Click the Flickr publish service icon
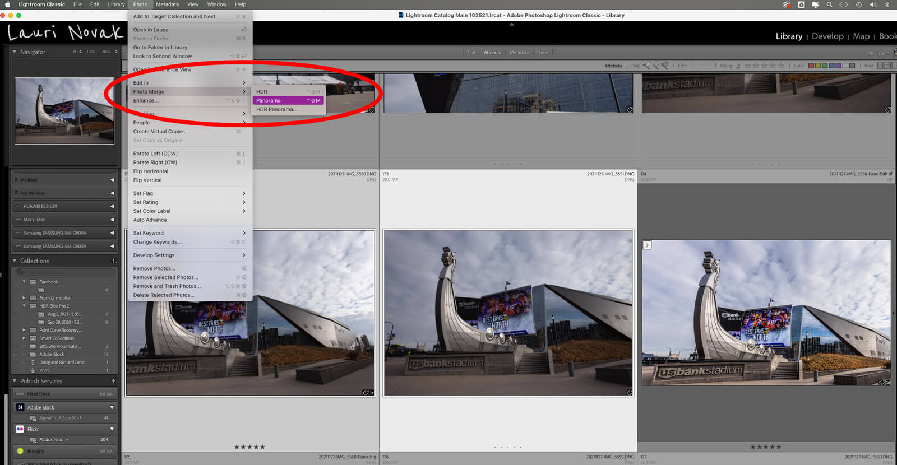 click(x=20, y=429)
